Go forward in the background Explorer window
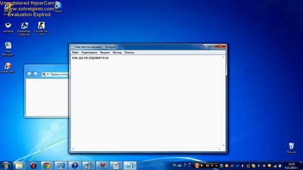Image resolution: width=303 pixels, height=170 pixels. tap(36, 74)
